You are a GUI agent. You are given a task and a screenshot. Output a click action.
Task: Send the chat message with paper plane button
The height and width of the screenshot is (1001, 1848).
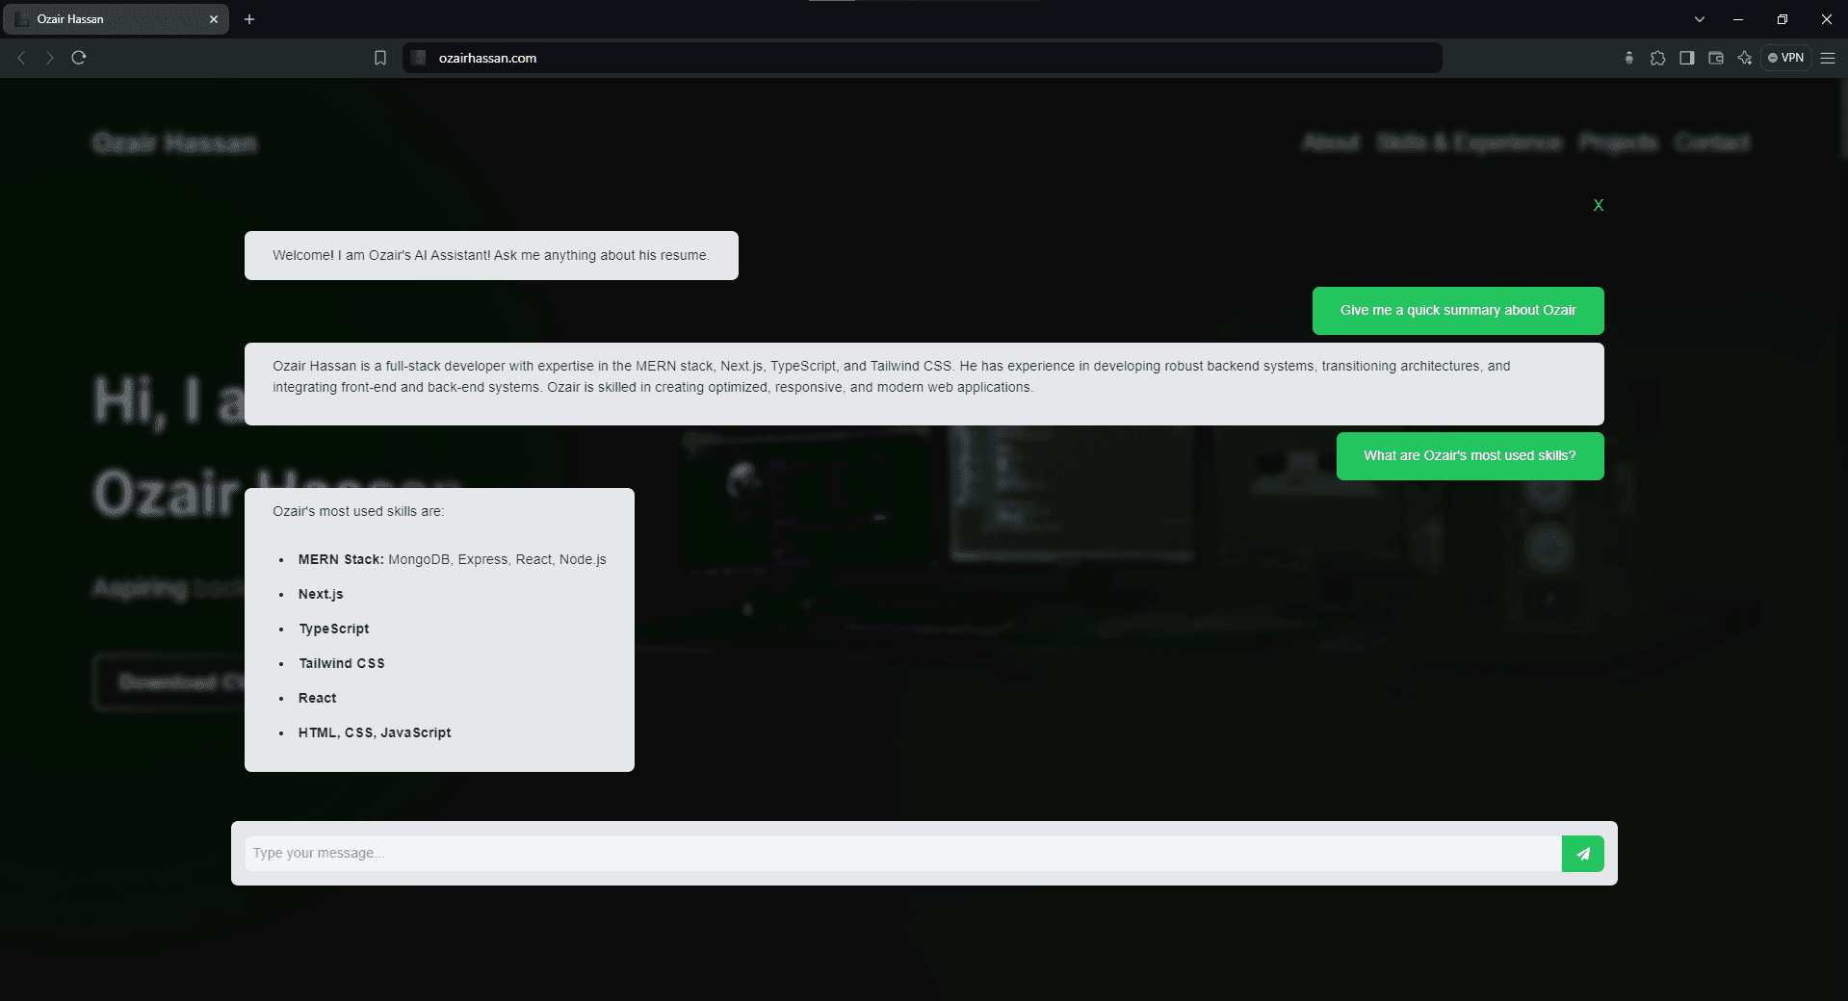point(1582,854)
